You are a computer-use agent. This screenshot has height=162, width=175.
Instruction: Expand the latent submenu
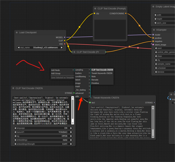(82, 80)
